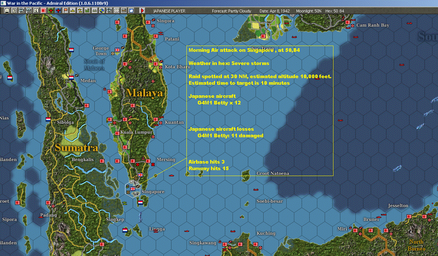Click the Mersing label
The image size is (438, 256).
point(166,160)
